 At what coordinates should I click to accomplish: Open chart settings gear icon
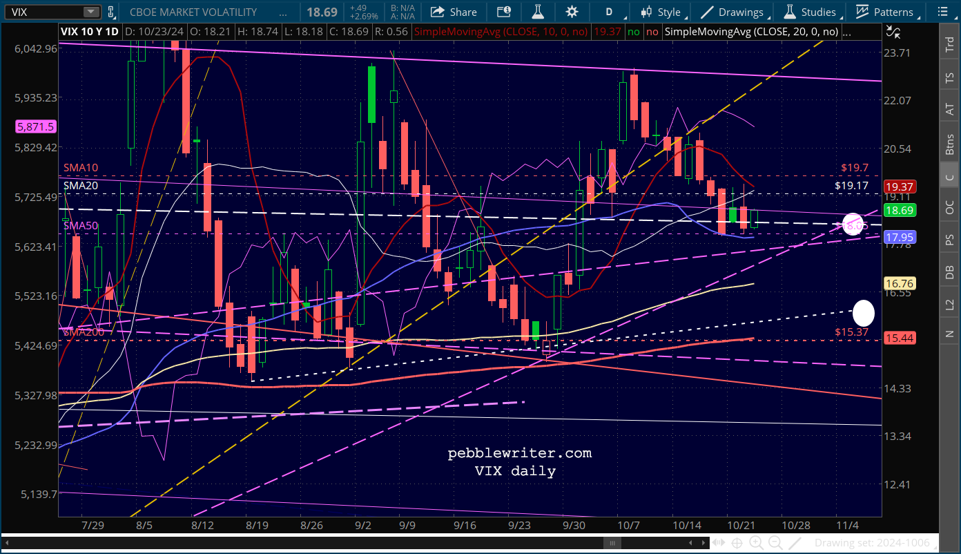pyautogui.click(x=572, y=12)
